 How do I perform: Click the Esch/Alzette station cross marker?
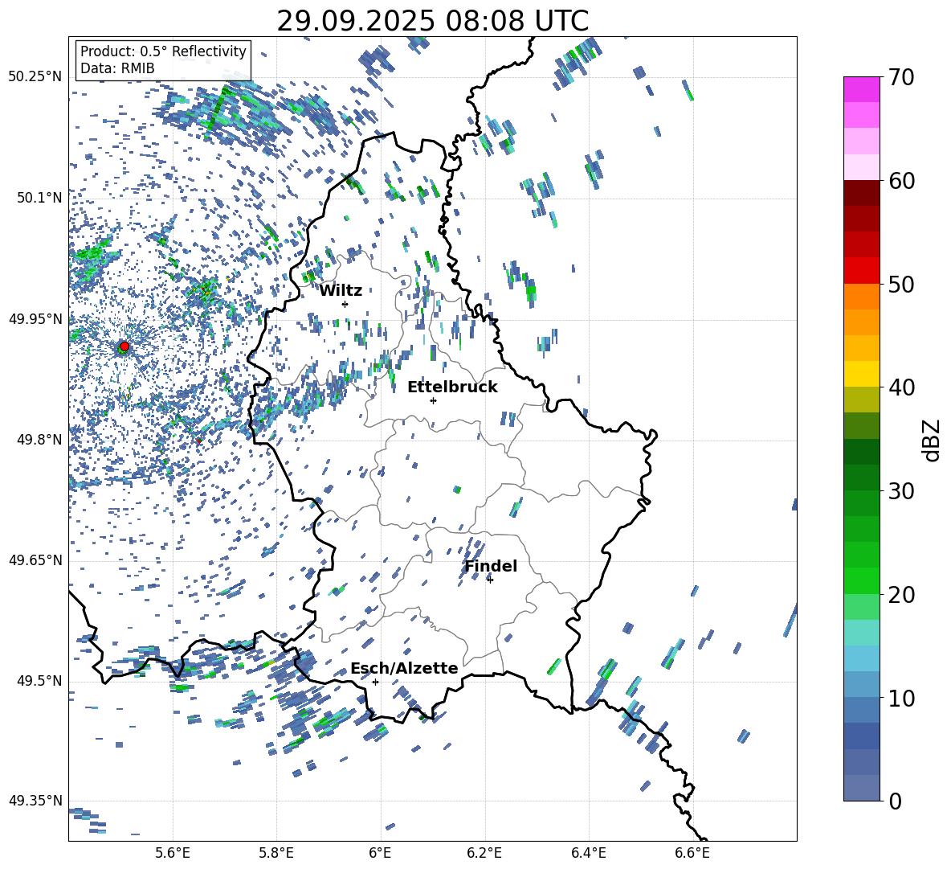click(375, 682)
